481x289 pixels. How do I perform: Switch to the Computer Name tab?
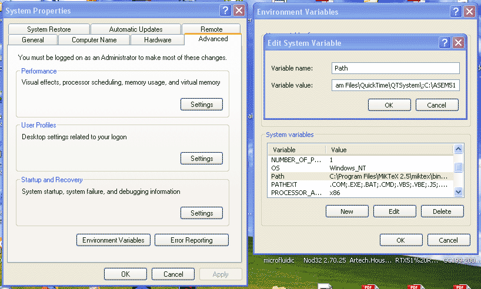pyautogui.click(x=94, y=40)
